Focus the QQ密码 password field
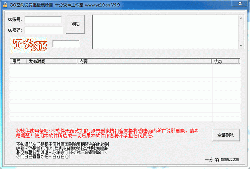 [x=43, y=30]
